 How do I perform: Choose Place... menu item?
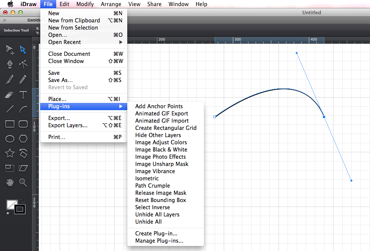tap(84, 99)
